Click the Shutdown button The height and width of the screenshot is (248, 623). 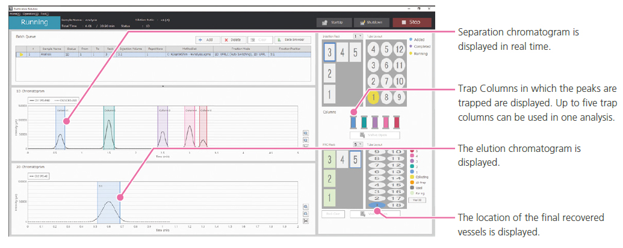click(371, 22)
